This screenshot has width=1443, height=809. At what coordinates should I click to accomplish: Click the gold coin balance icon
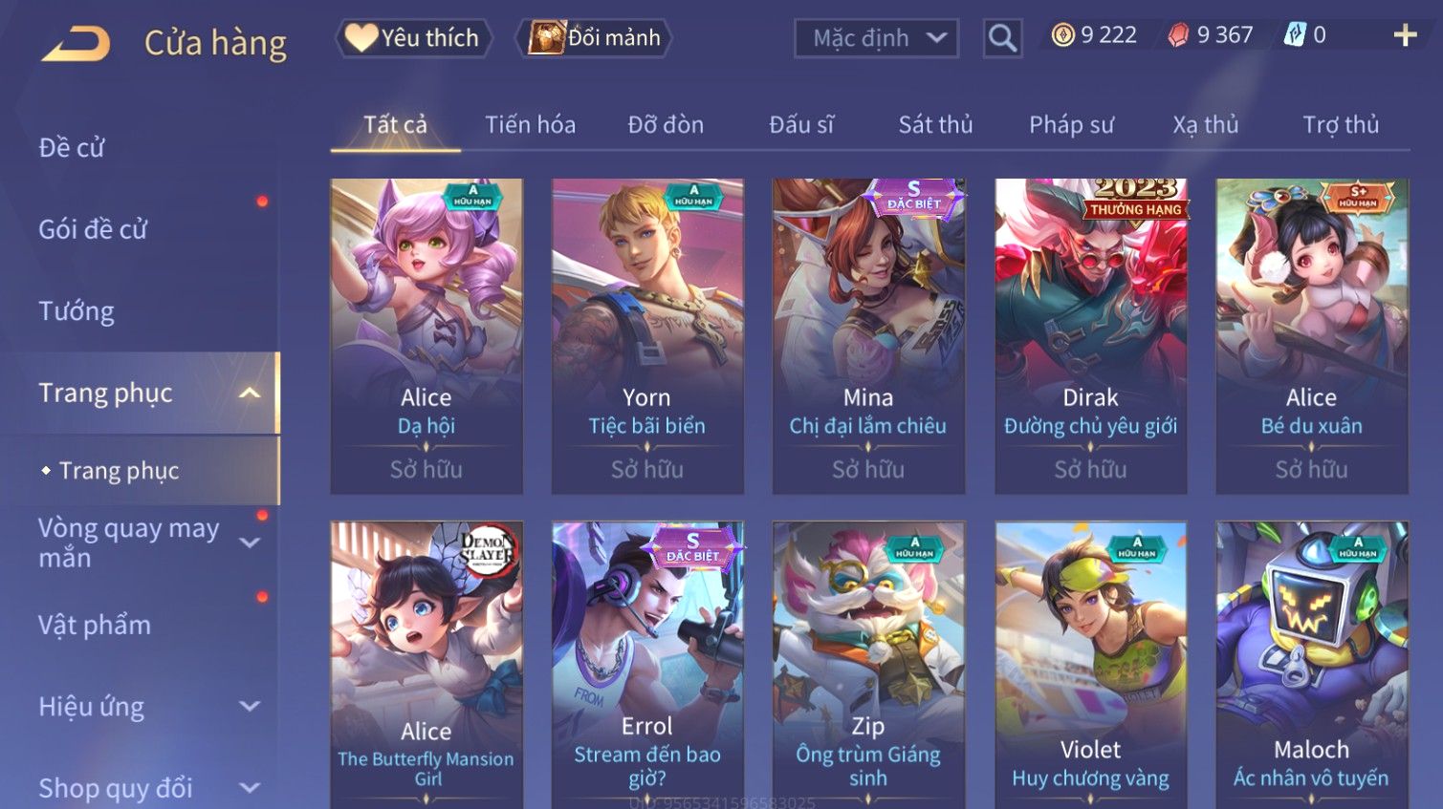[1062, 35]
